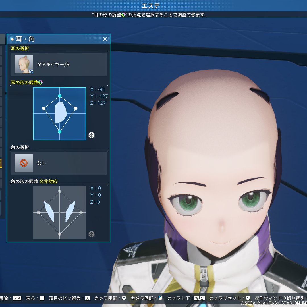Click the horn shape randomize dice icon

(x=92, y=234)
